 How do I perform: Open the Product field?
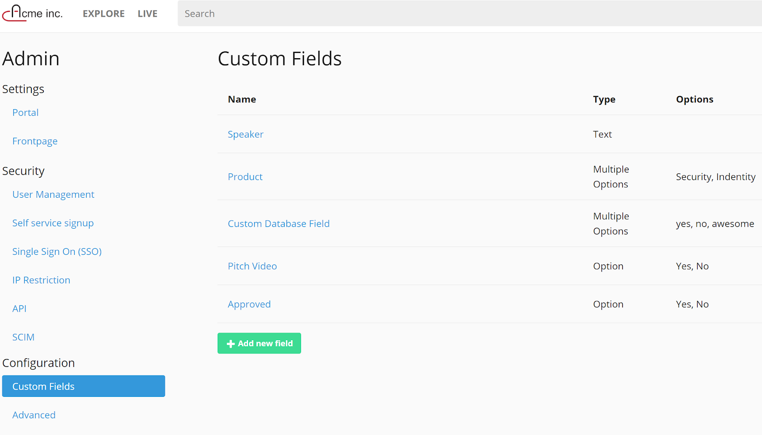click(245, 177)
